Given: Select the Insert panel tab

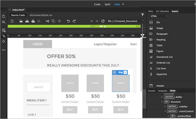Looking at the screenshot, I should 175,11.
